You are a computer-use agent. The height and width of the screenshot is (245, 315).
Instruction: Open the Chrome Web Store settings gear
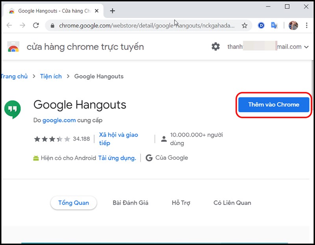215,46
